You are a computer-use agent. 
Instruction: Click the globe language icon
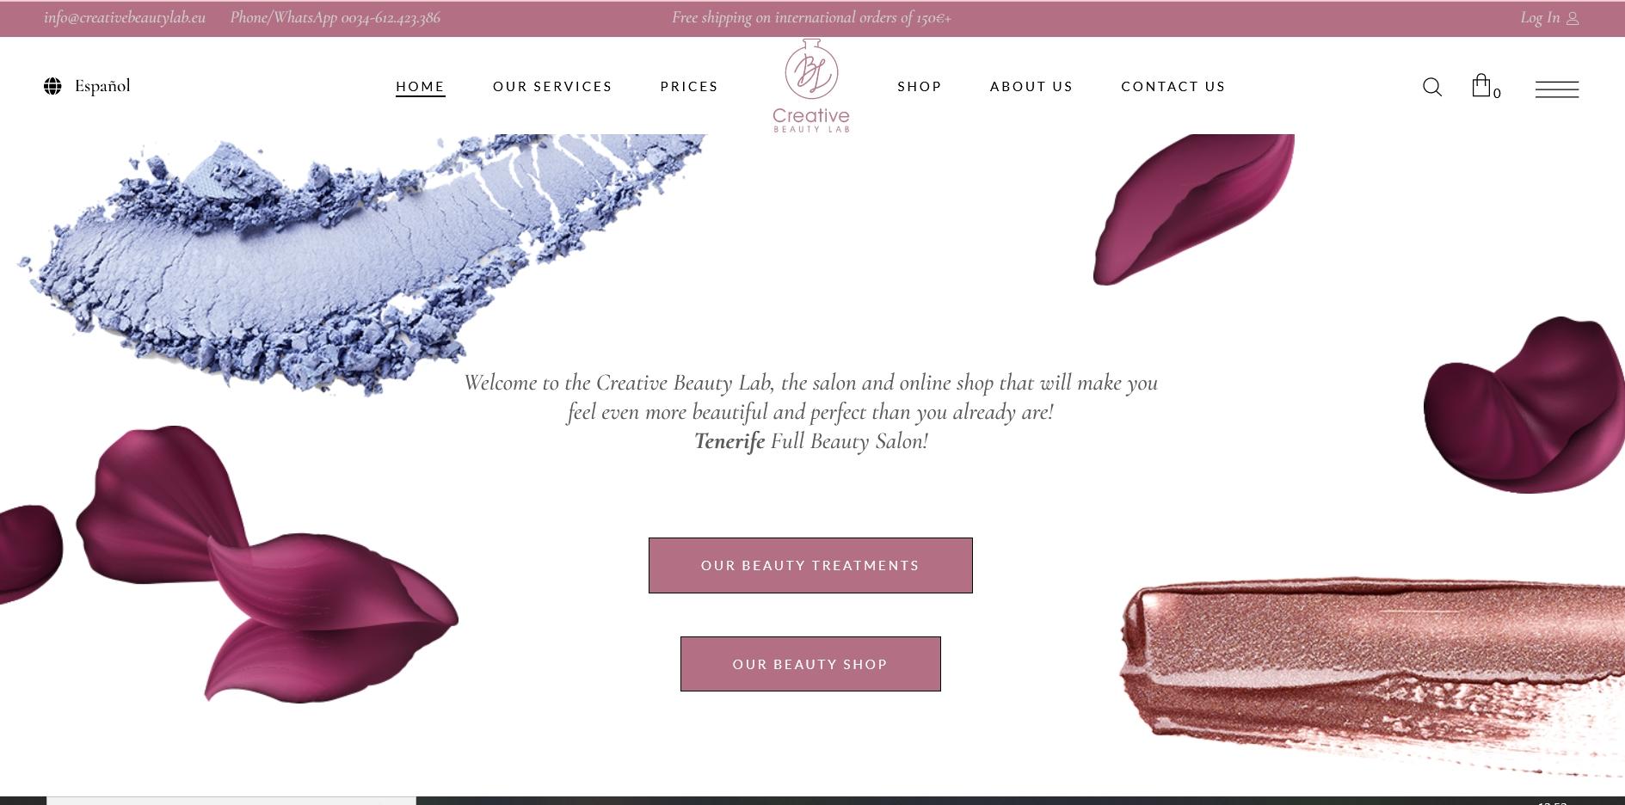point(52,86)
